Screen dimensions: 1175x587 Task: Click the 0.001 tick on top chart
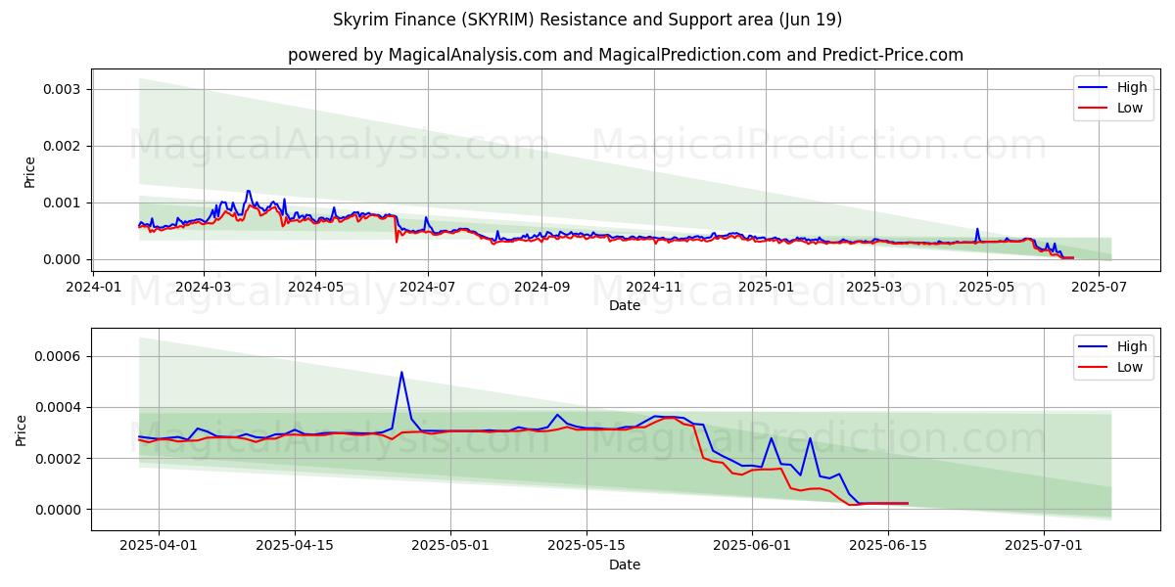64,203
